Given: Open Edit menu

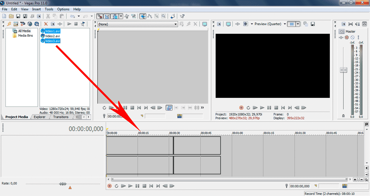Looking at the screenshot, I should (14, 9).
